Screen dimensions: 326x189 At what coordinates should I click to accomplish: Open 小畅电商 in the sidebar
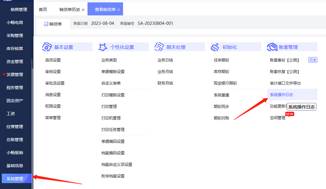pos(15,23)
